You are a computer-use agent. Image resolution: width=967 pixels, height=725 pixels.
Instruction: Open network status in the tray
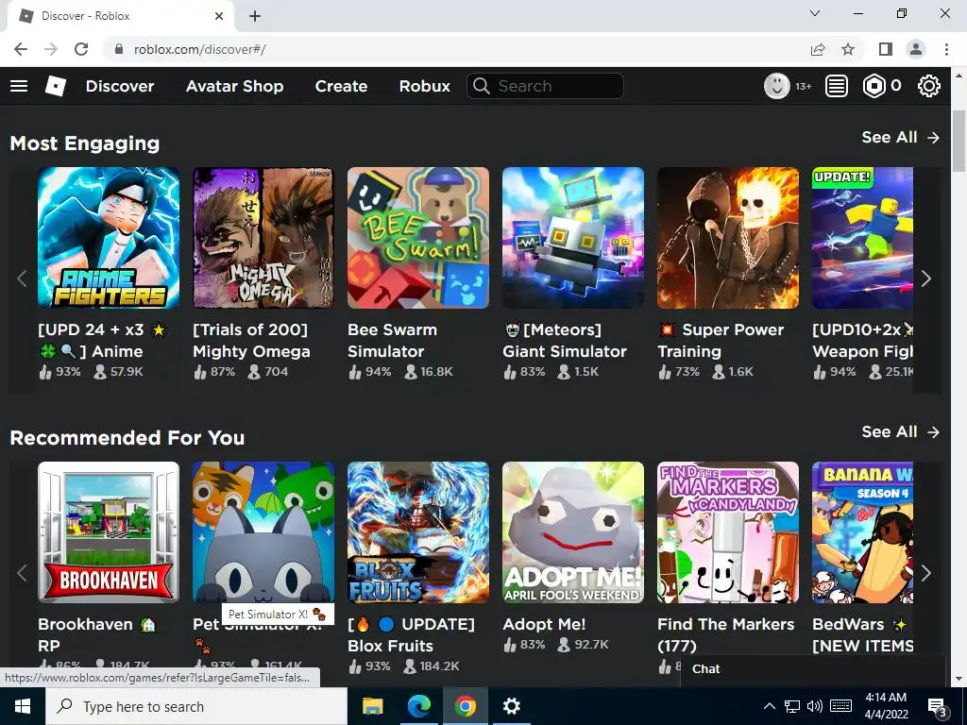(792, 706)
